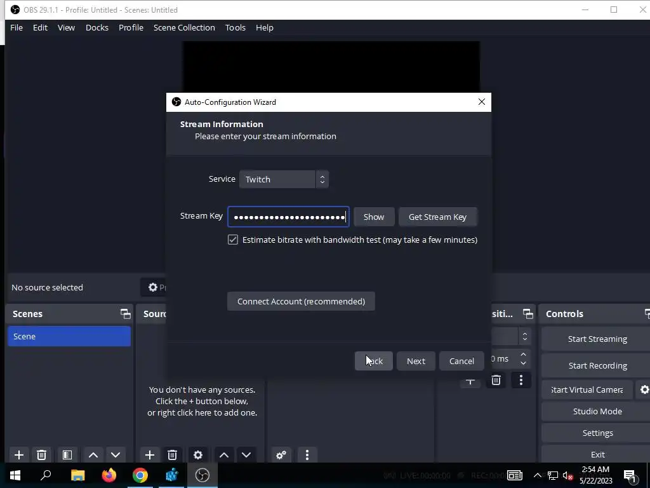Open the File menu

pyautogui.click(x=17, y=27)
